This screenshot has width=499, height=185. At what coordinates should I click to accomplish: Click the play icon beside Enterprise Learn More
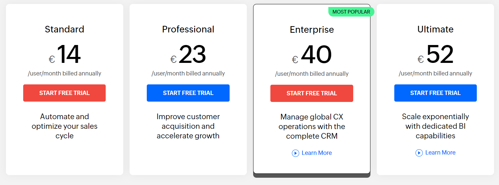[x=296, y=153]
